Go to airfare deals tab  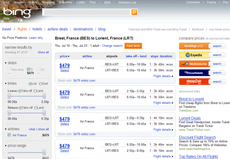[x=58, y=29]
